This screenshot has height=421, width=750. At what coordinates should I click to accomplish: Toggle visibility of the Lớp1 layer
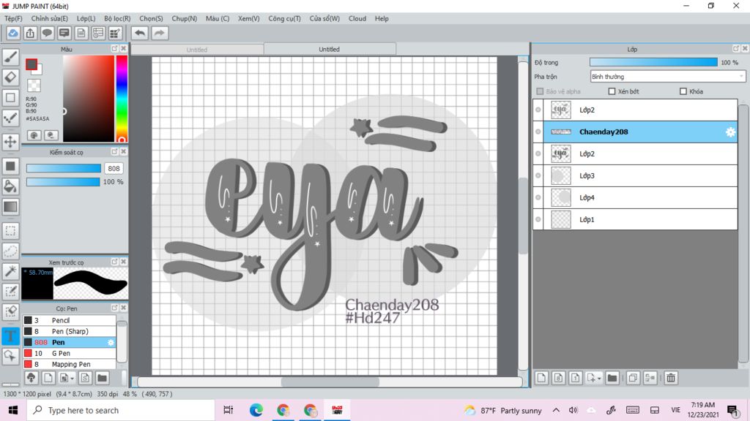point(538,219)
